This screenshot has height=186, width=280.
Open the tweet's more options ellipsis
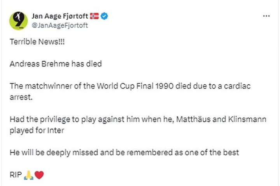click(266, 16)
